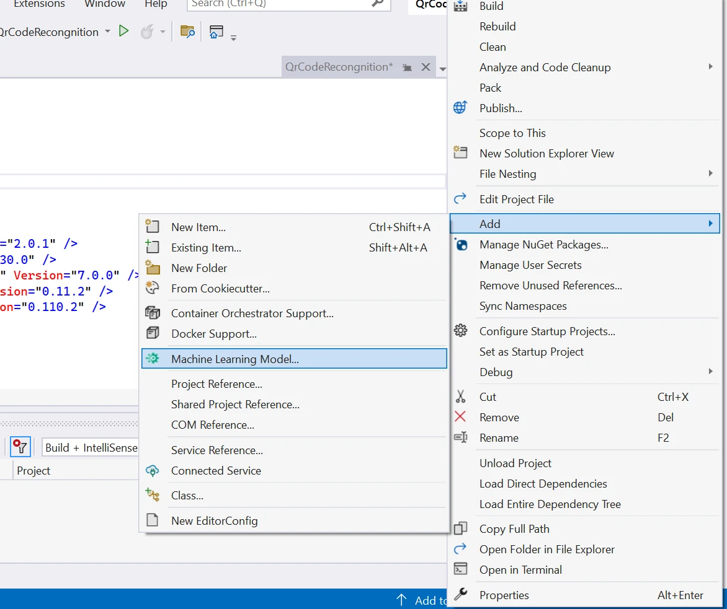Click the Find in Files folder icon

[187, 32]
